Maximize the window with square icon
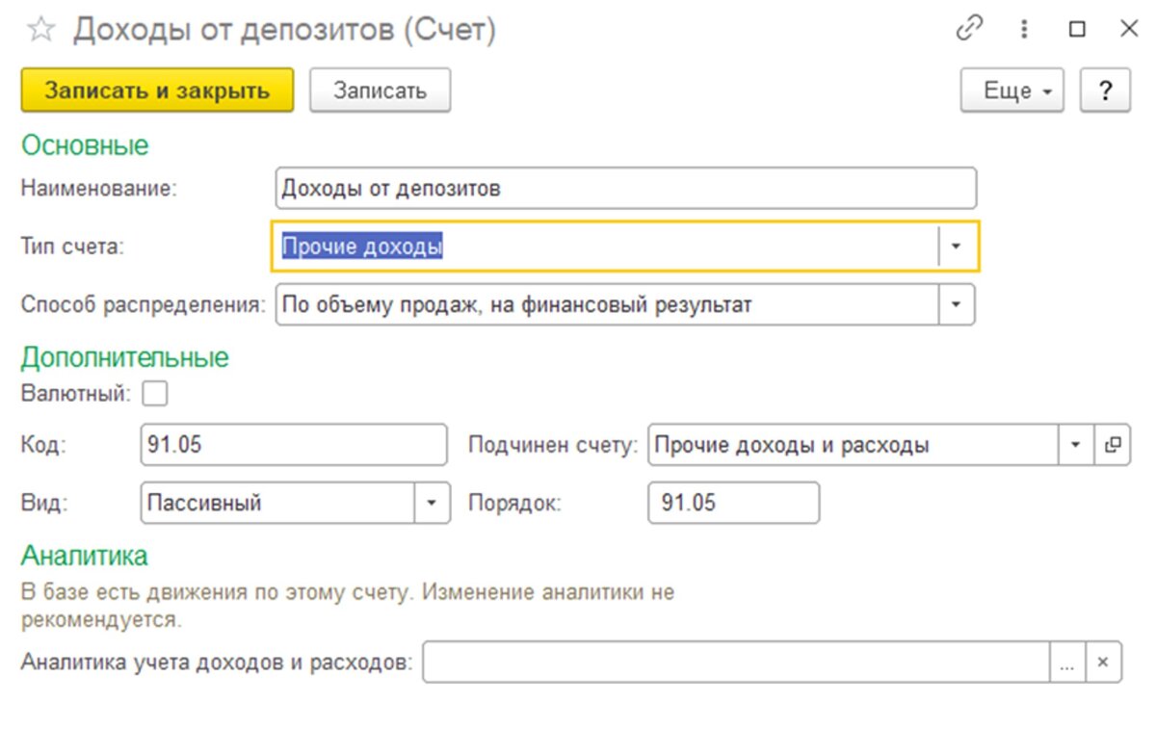 click(1077, 30)
